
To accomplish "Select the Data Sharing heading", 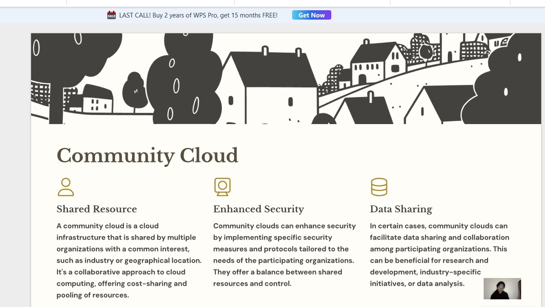I will (x=401, y=209).
